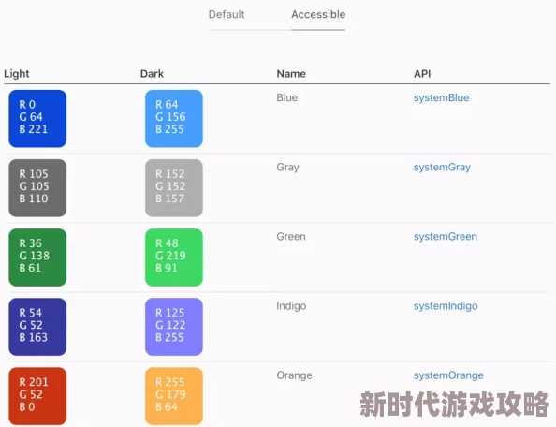
Task: Click the Dark column header
Action: [x=152, y=74]
